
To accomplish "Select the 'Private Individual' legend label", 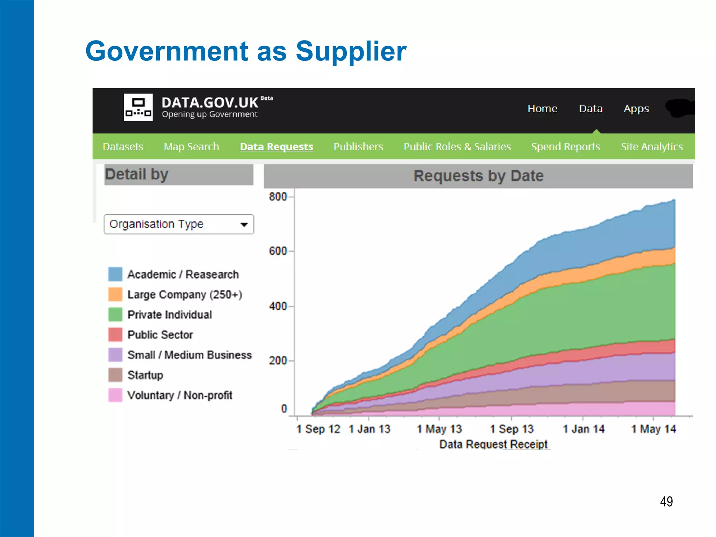I will coord(170,315).
